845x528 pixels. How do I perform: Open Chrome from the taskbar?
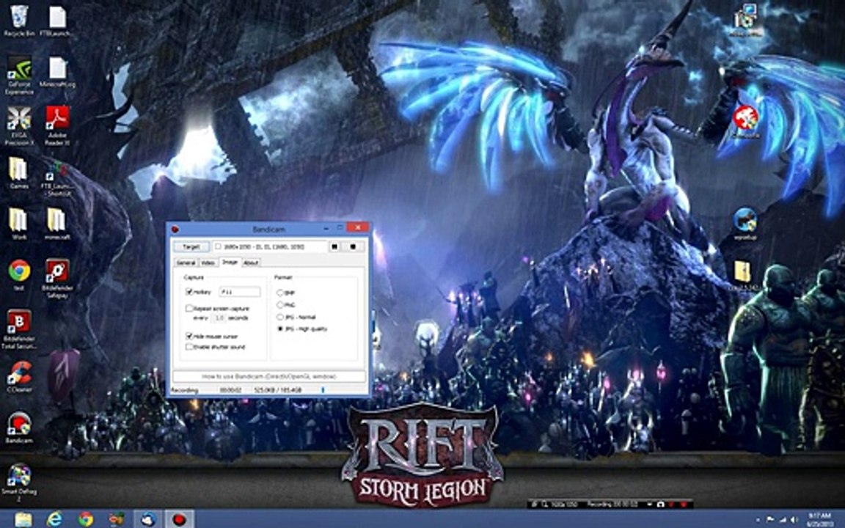coord(86,519)
